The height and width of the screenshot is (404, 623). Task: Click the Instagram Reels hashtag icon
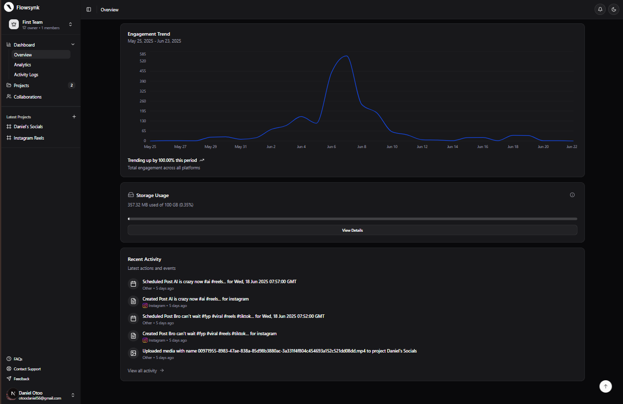(x=8, y=138)
